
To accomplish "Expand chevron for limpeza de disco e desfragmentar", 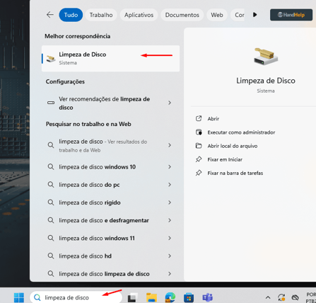I will [x=170, y=220].
